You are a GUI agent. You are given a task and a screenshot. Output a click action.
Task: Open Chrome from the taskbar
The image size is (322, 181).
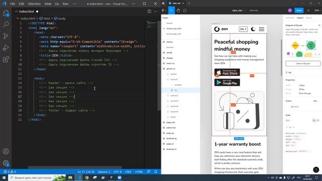coord(87,177)
